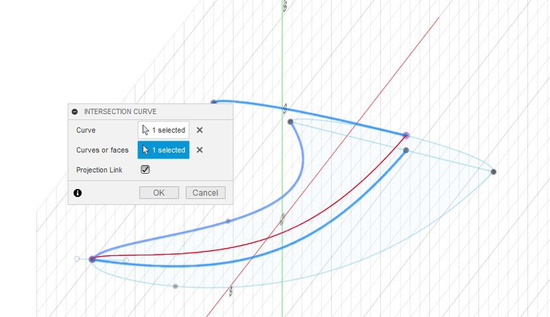Select the pink endpoint of top blue line
Viewport: 550px width, 317px height.
(x=406, y=135)
